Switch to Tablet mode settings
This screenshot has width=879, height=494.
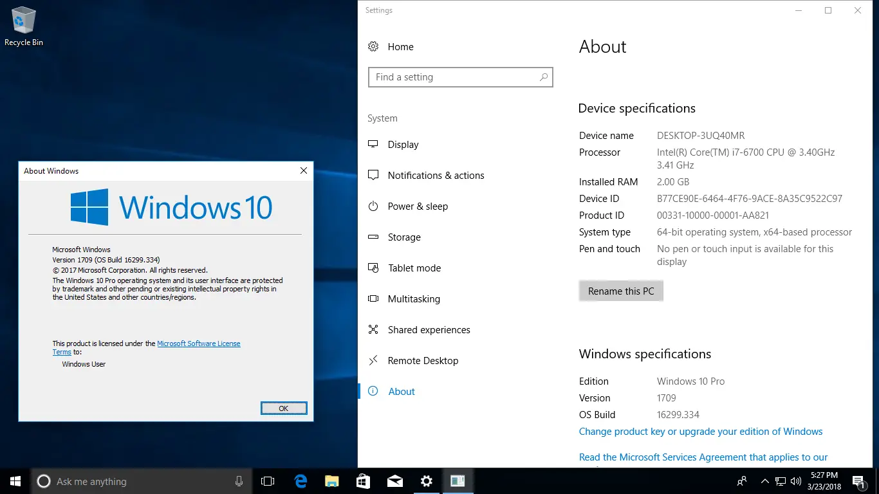[414, 268]
